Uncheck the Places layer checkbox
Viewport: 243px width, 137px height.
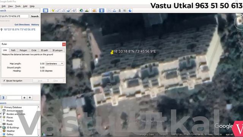[x=1, y=117]
